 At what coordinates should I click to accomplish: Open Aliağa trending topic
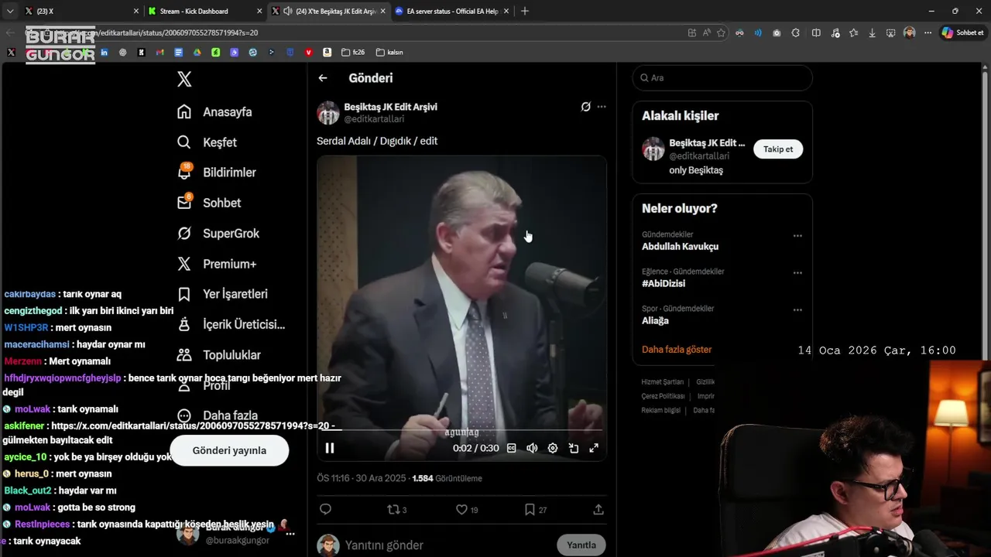(655, 321)
